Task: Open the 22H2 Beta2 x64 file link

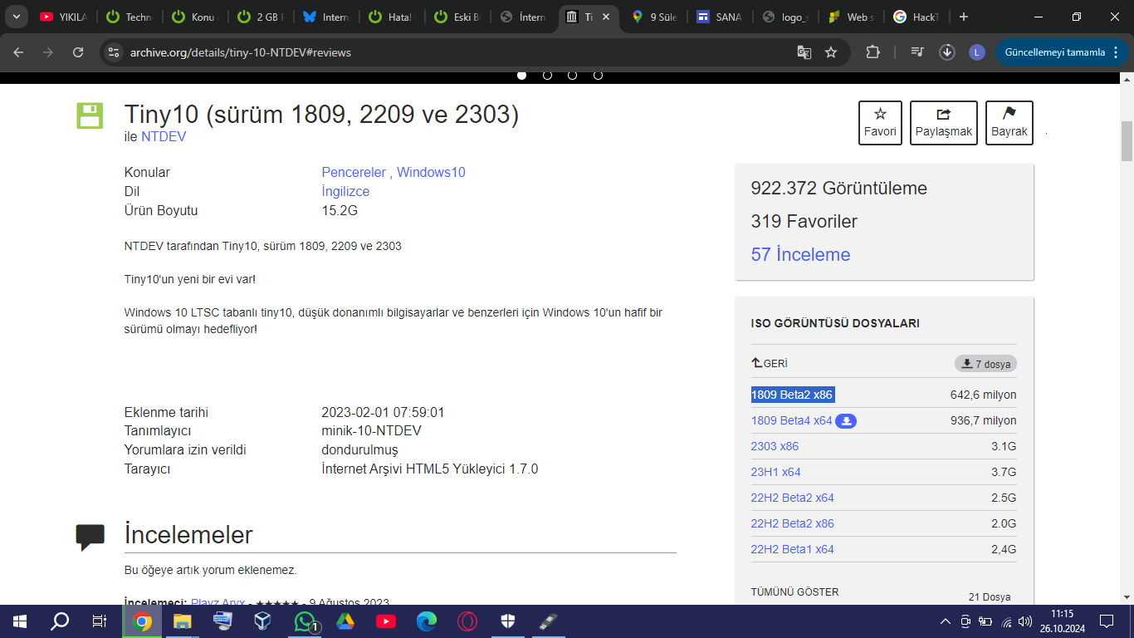Action: click(793, 498)
